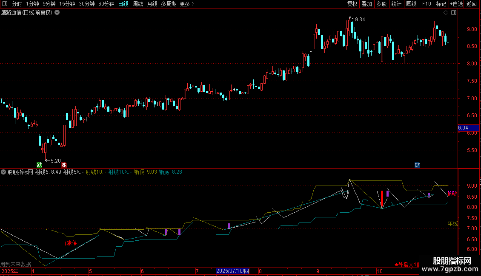Click the blue 财 financial report marker

[417, 165]
